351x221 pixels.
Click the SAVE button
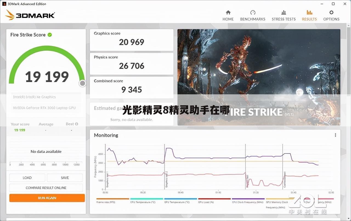[x=65, y=178]
